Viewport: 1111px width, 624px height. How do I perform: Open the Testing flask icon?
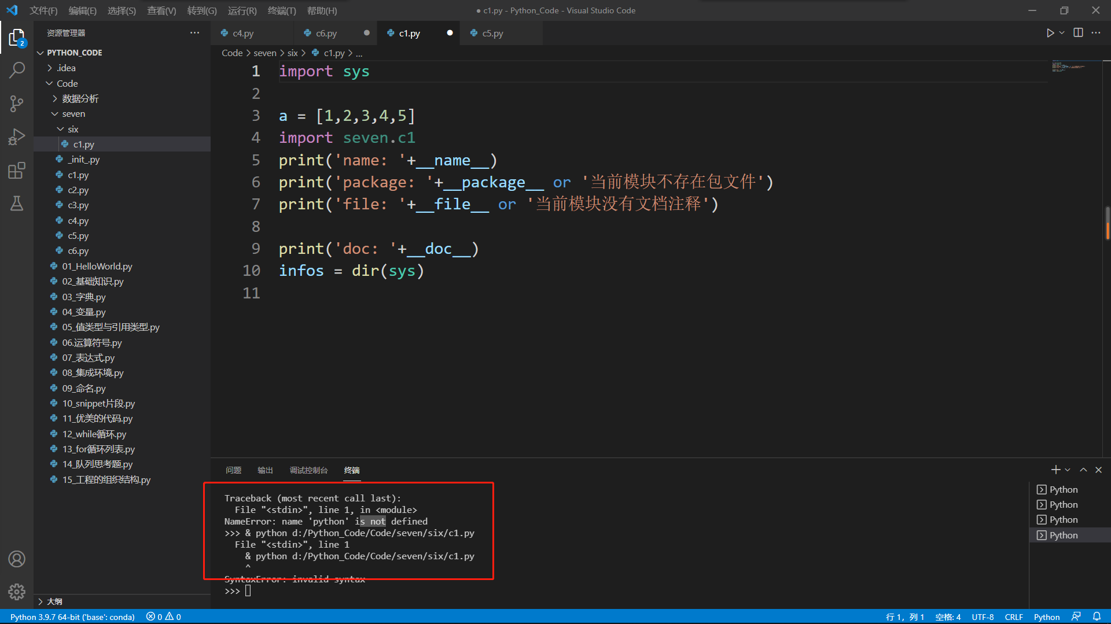pyautogui.click(x=17, y=203)
